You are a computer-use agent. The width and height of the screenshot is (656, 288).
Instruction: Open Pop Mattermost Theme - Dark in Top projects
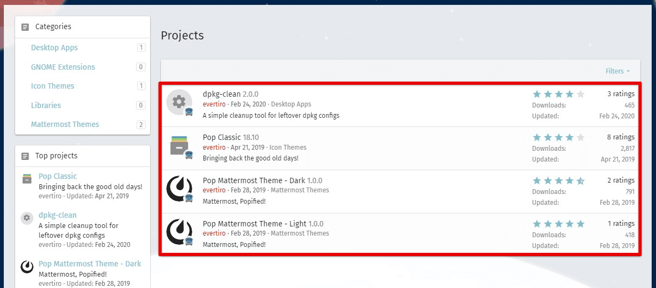[90, 264]
